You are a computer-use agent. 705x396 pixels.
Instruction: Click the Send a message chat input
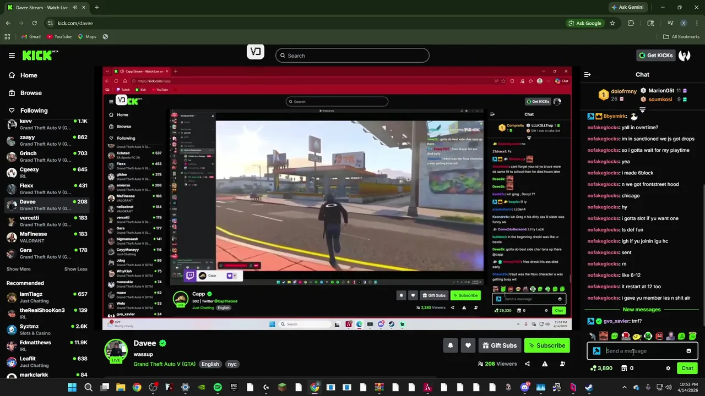point(642,351)
